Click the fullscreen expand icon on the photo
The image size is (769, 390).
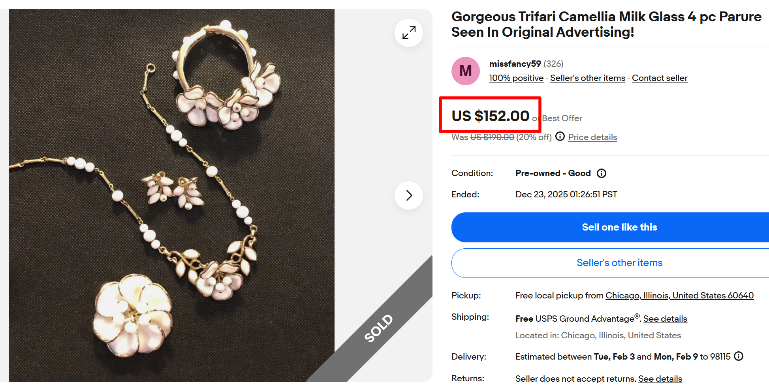pyautogui.click(x=408, y=33)
